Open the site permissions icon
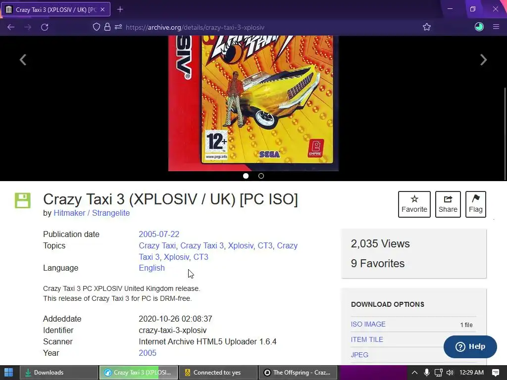Image resolution: width=507 pixels, height=380 pixels. pyautogui.click(x=118, y=27)
